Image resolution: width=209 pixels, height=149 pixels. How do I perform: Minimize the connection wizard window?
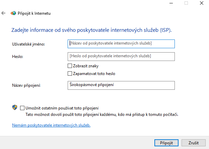click(171, 3)
